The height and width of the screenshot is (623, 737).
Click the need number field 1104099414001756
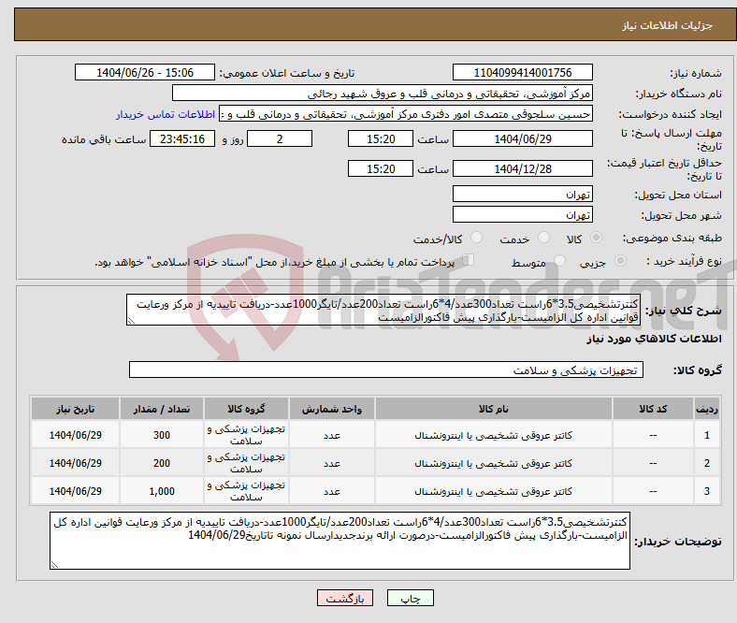point(523,72)
